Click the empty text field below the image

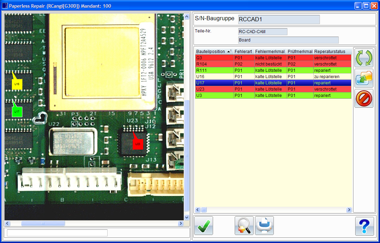pos(57,233)
